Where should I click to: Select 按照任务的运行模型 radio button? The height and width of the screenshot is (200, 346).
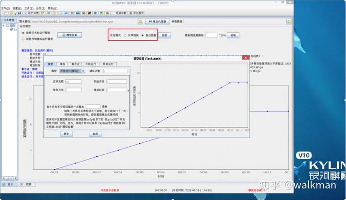coord(23,33)
